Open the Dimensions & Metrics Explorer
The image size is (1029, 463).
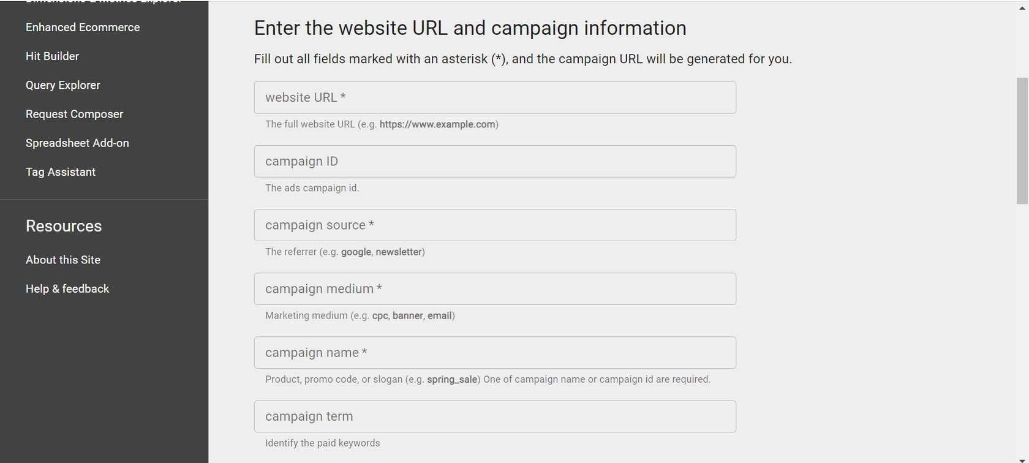click(102, 2)
